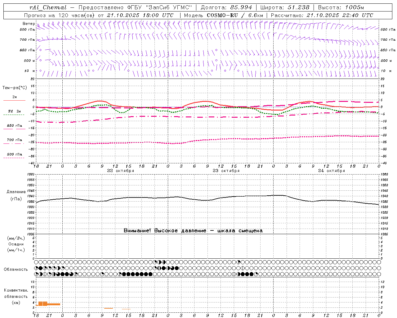Click the station name rAl_Chemal in header
The width and height of the screenshot is (397, 318).
(48, 7)
